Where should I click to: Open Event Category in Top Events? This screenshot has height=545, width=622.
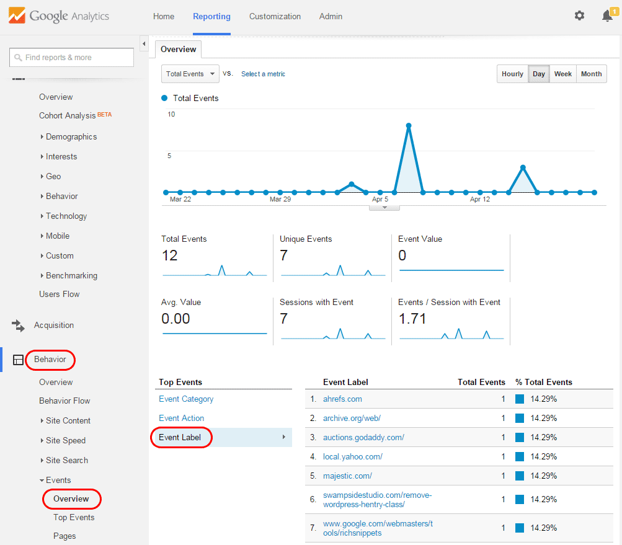click(186, 399)
